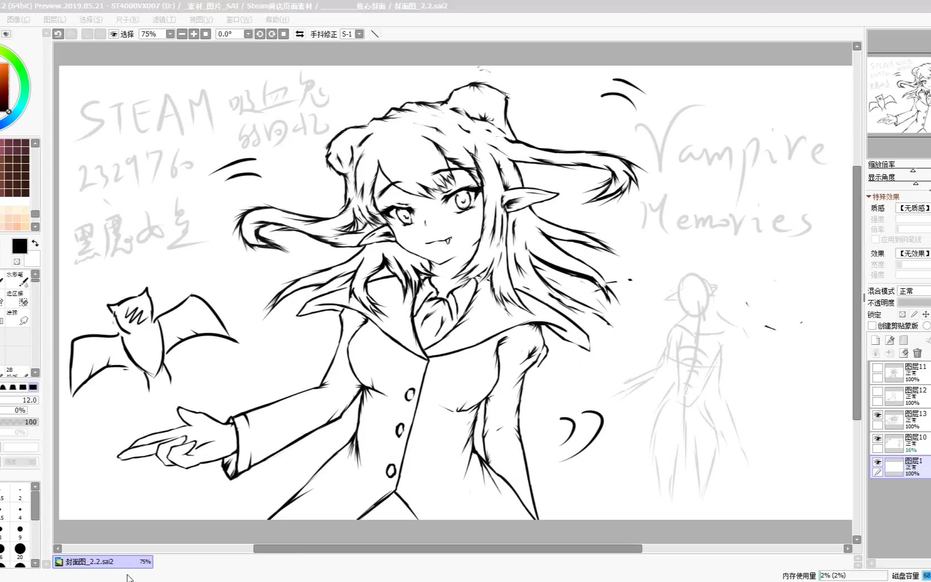
Task: Open the 滤镜(T) filter menu
Action: pos(164,20)
